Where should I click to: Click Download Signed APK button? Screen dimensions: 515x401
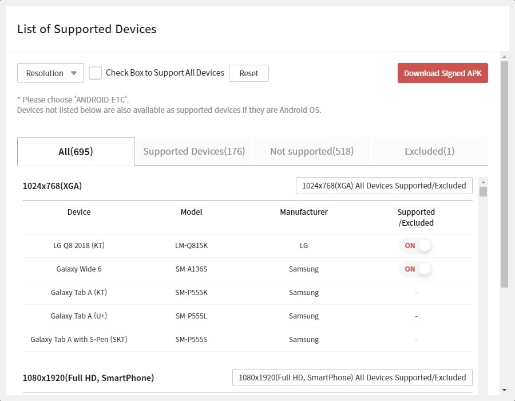coord(442,73)
